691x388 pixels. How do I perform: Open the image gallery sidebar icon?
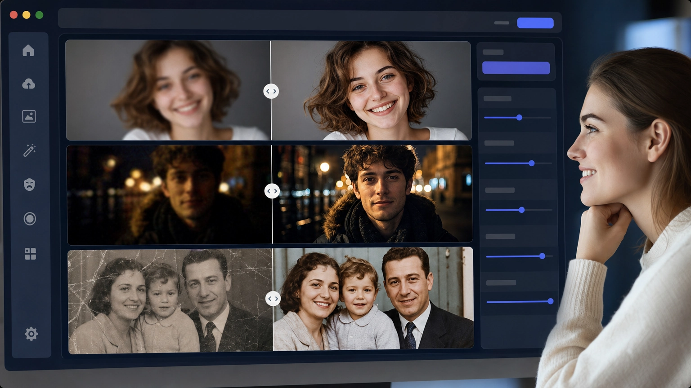tap(29, 116)
